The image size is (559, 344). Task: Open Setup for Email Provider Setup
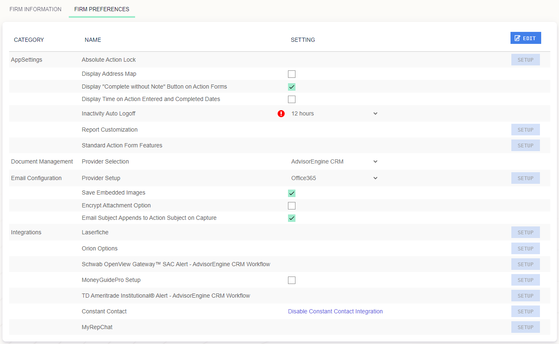pos(525,178)
